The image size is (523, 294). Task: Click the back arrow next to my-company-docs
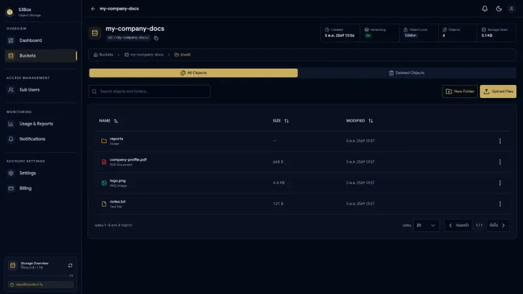coord(93,8)
